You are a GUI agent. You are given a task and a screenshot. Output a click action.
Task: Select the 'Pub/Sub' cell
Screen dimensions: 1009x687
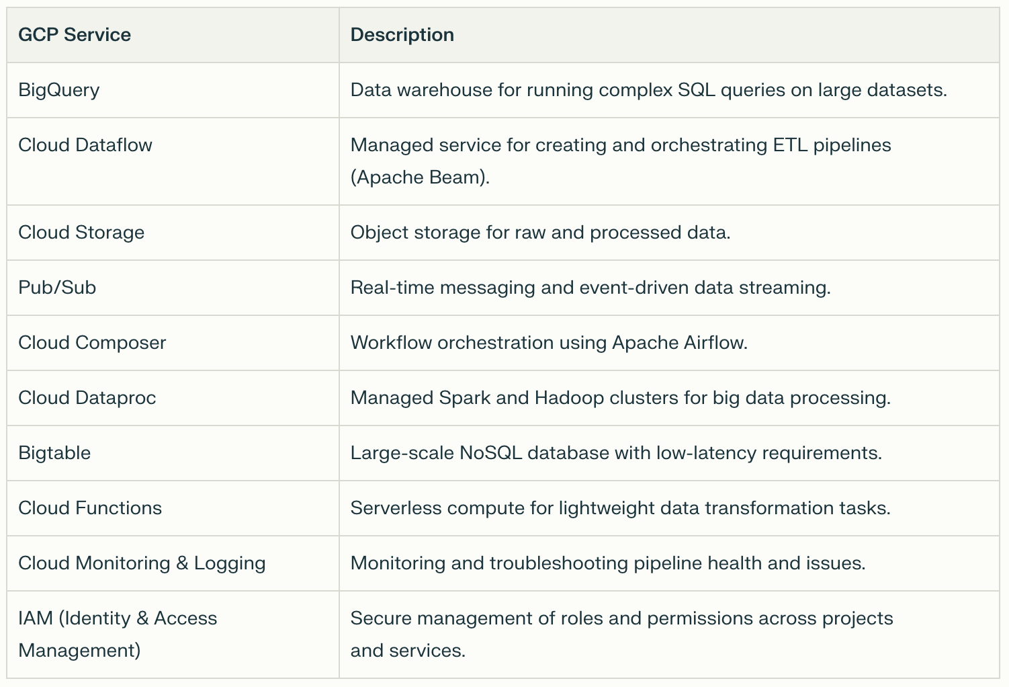173,288
